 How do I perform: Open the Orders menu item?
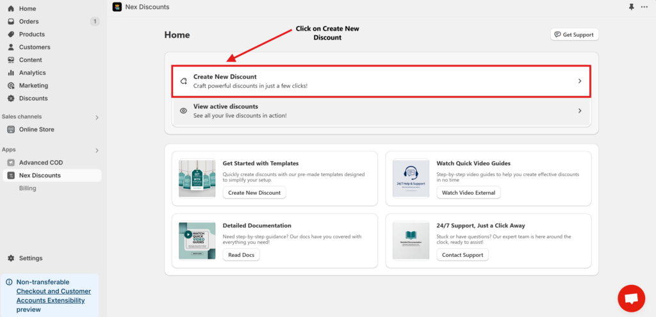(x=29, y=22)
